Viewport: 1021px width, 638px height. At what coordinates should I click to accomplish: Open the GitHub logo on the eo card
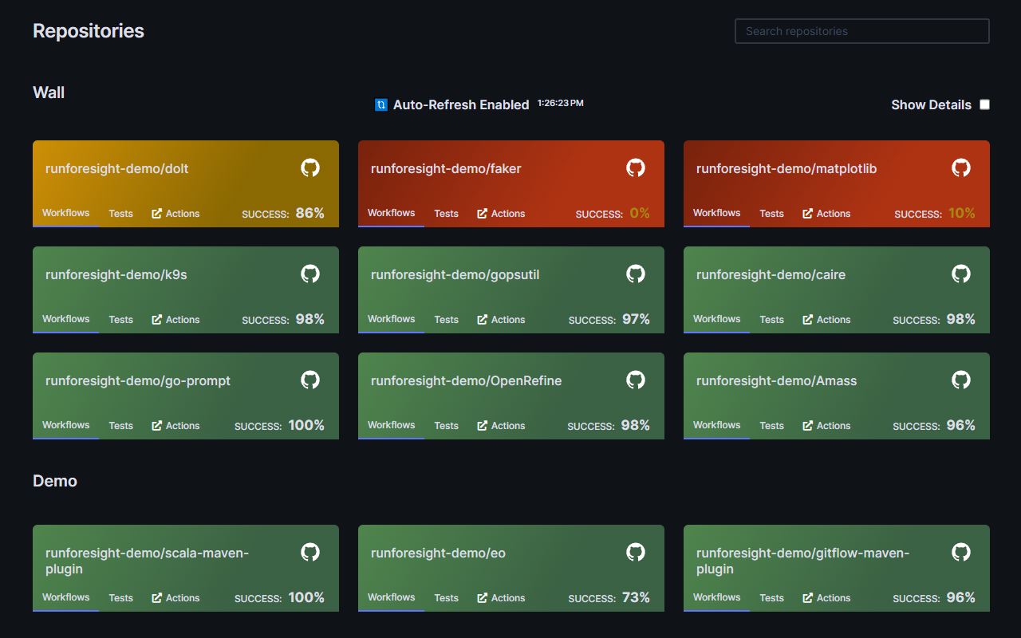click(x=635, y=552)
